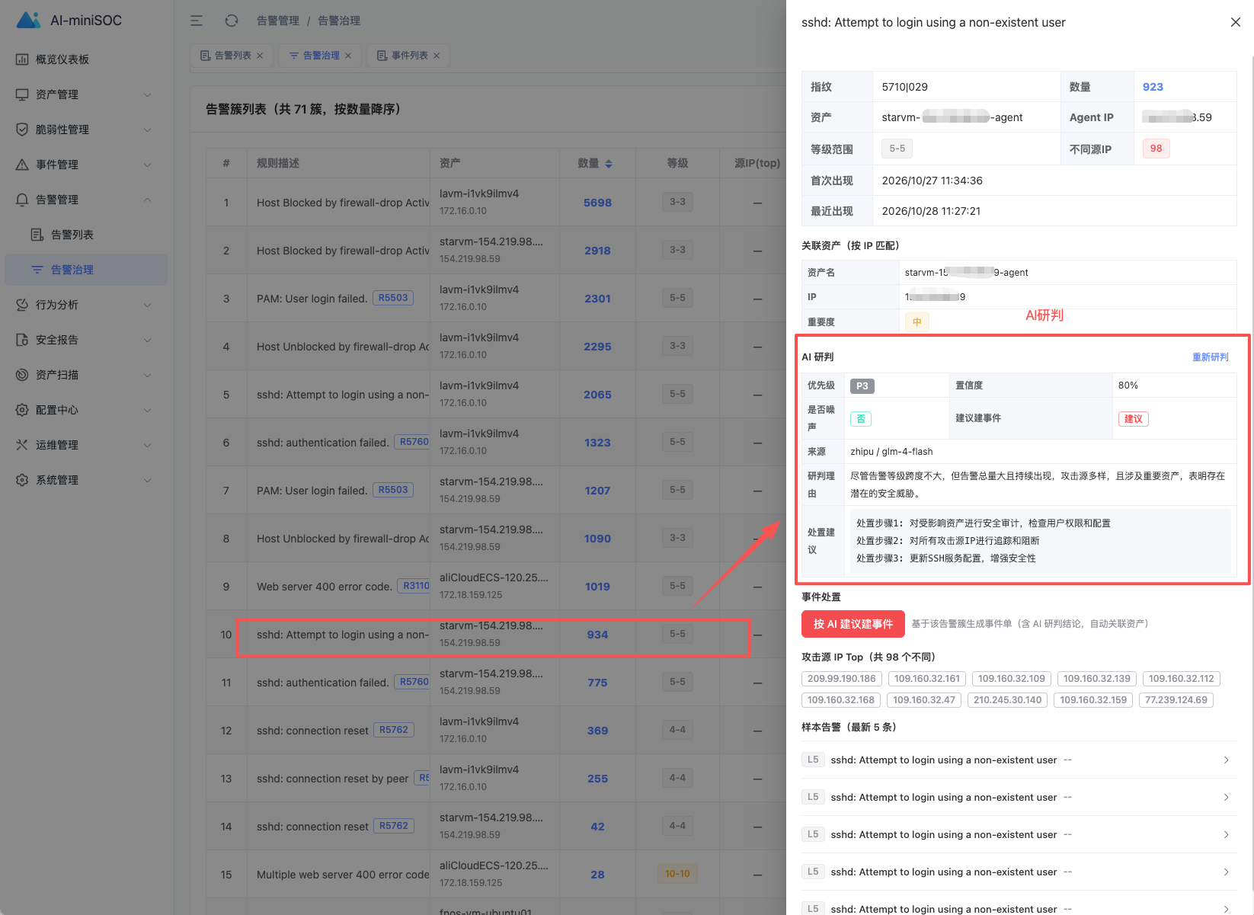Click the R3110 rule tag in row 9
Viewport: 1254px width, 915px height.
(x=414, y=586)
